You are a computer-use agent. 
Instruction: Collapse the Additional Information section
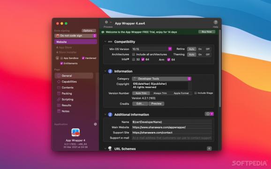(x=105, y=114)
